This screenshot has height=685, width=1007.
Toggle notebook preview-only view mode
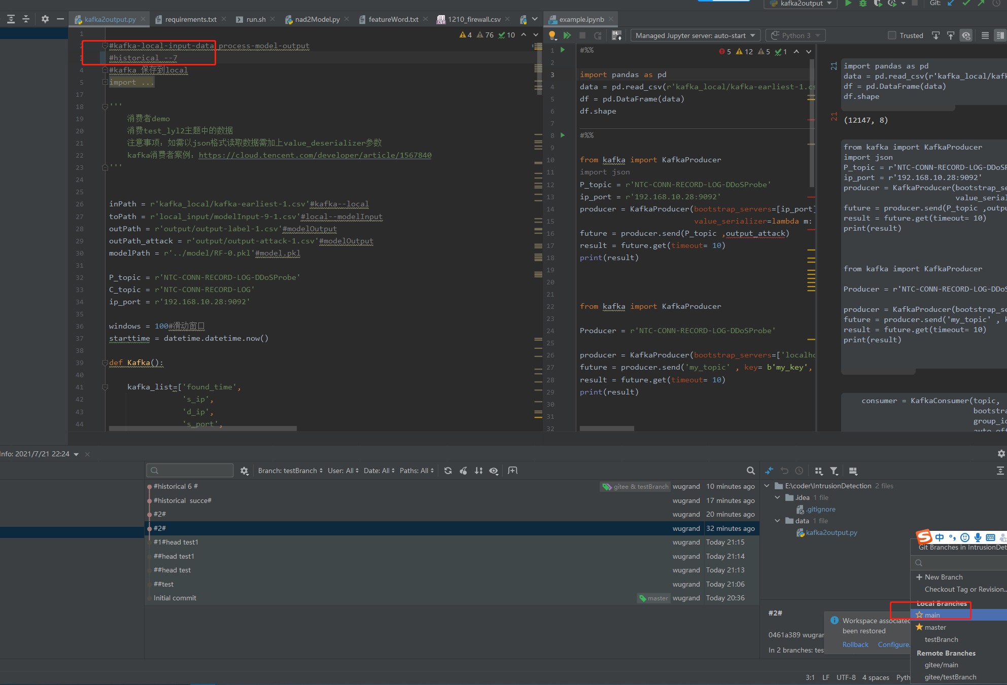point(999,35)
